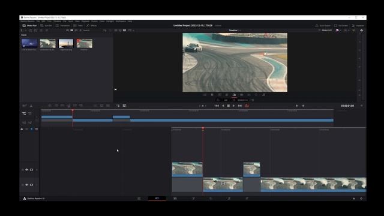Click the Ripple Overwrite icon
384x216 pixels.
pyautogui.click(x=62, y=106)
